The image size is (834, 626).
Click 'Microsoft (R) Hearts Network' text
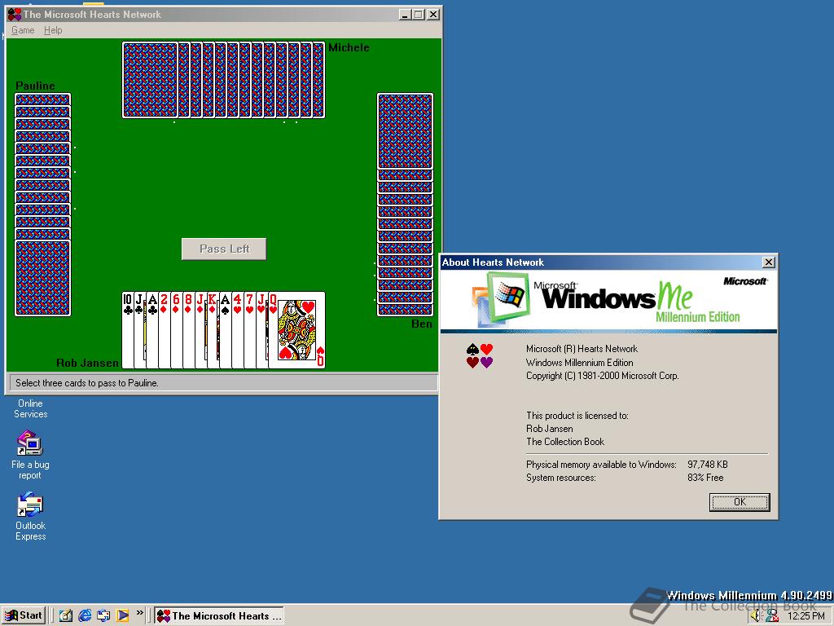[x=582, y=349]
